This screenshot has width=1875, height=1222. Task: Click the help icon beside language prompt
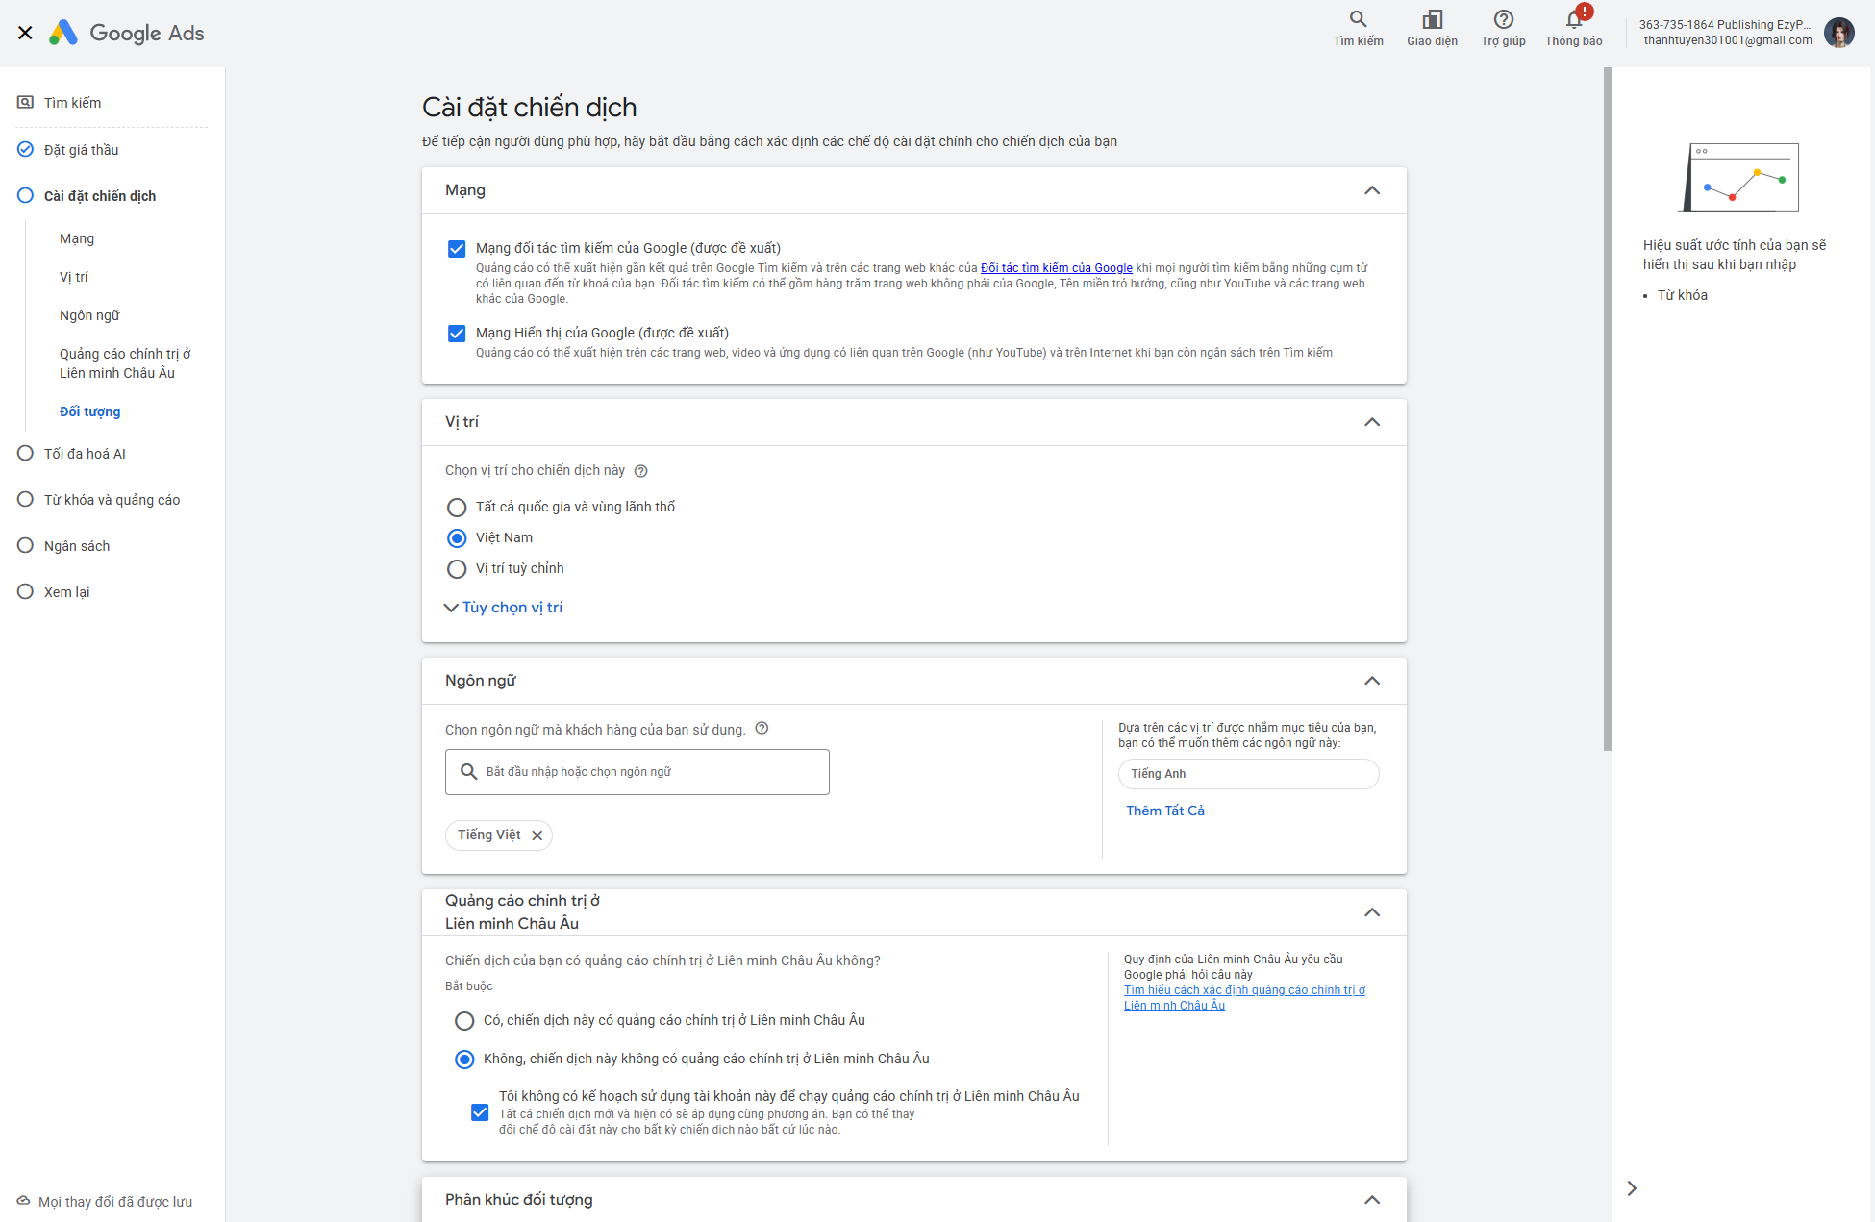pyautogui.click(x=762, y=728)
